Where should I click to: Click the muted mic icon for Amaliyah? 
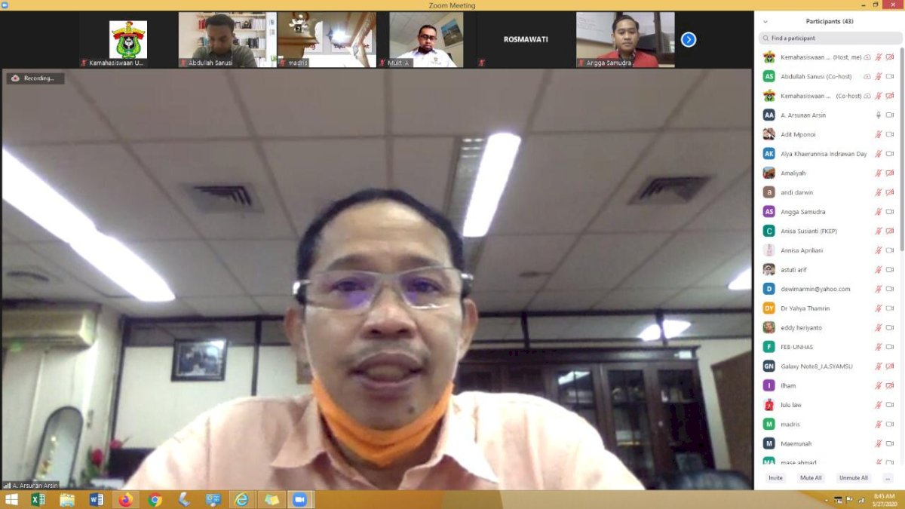tap(879, 173)
